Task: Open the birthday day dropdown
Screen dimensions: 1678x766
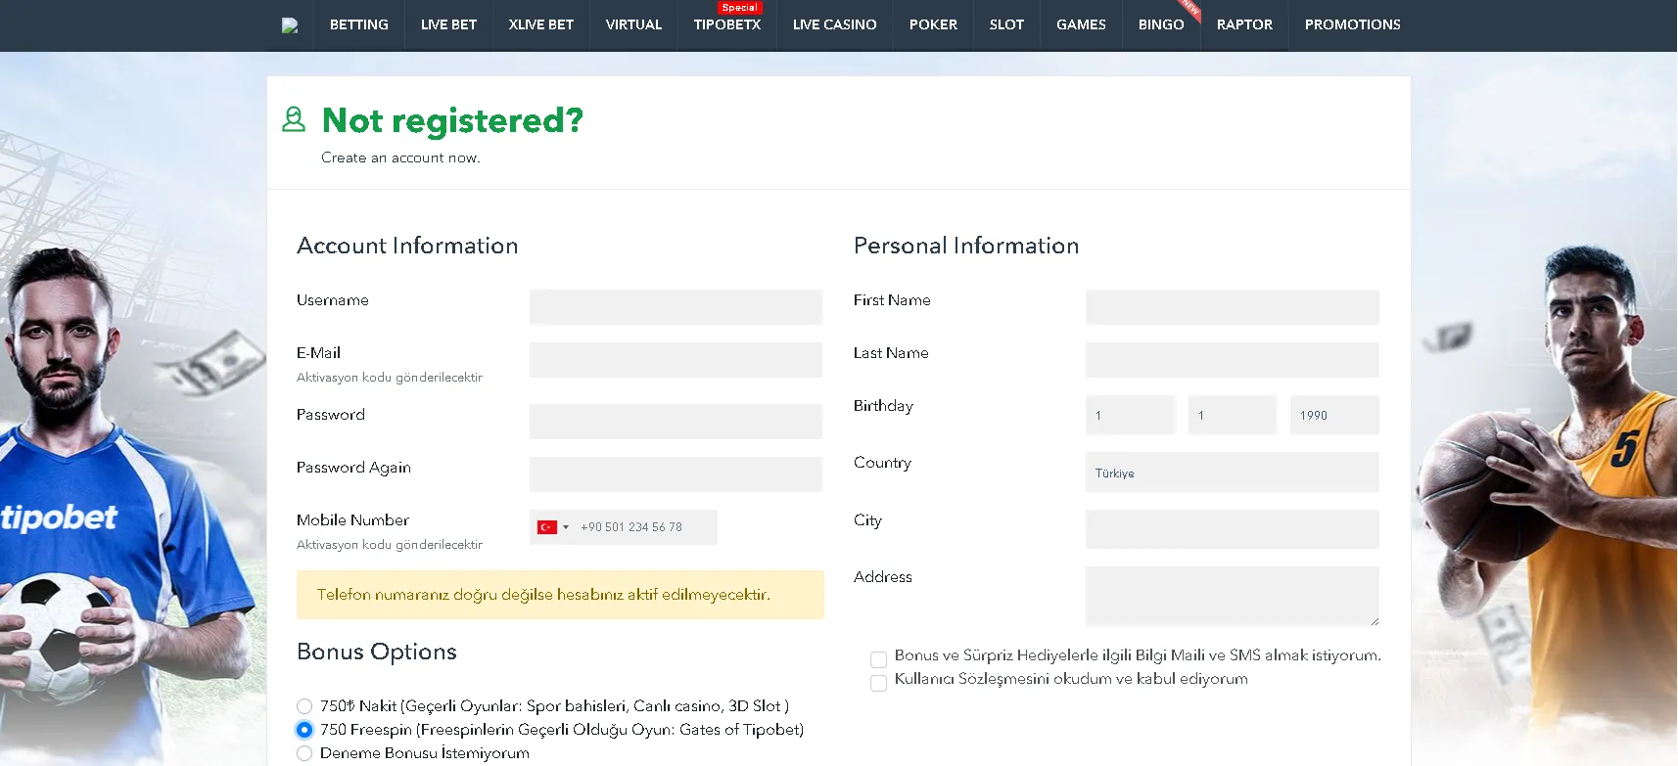Action: [x=1130, y=415]
